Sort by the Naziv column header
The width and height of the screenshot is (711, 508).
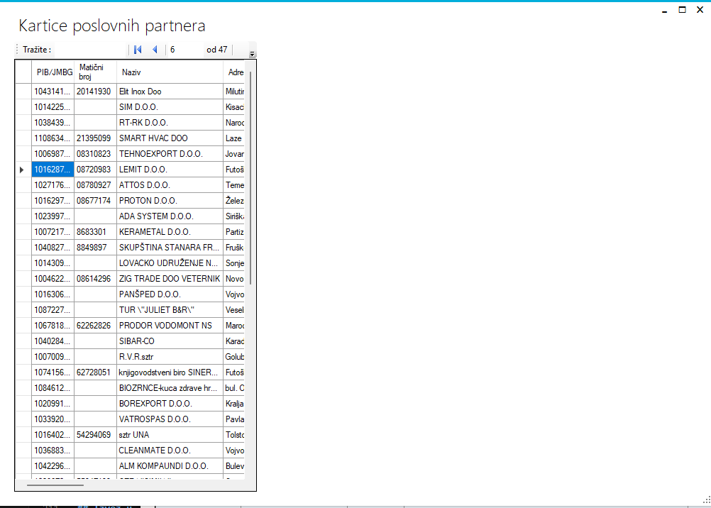169,72
